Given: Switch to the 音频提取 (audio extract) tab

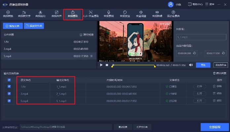Looking at the screenshot, I should click(73, 14).
